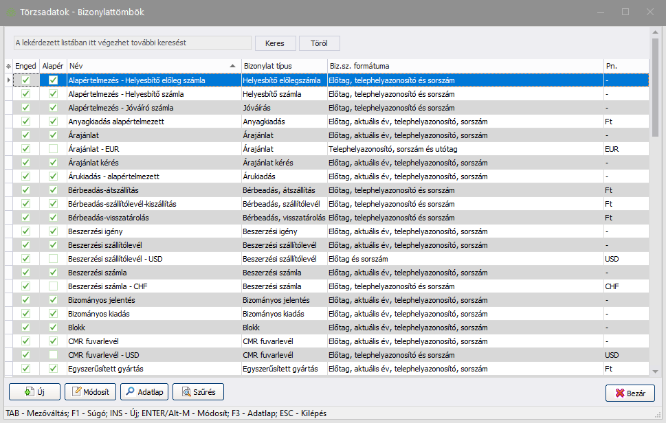Click the Új (new) button icon

(x=30, y=392)
